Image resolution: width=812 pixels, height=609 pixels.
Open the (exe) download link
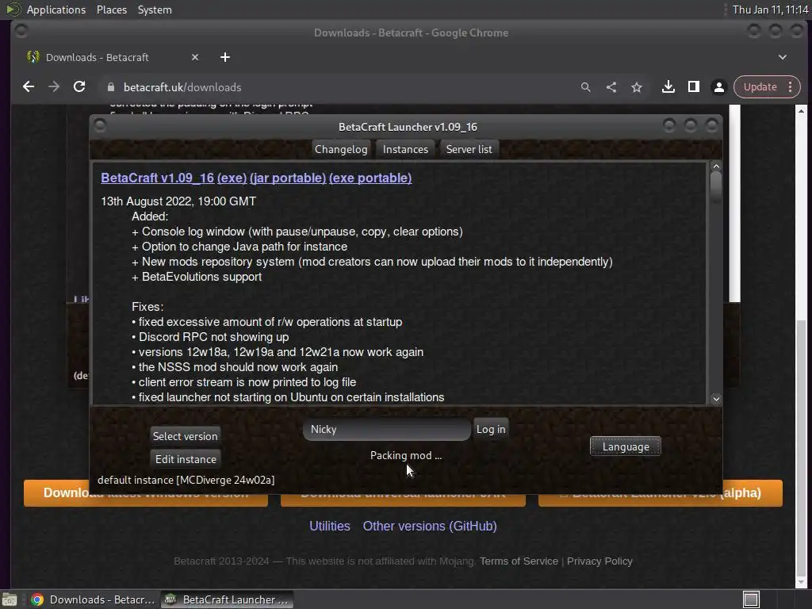[x=232, y=178]
